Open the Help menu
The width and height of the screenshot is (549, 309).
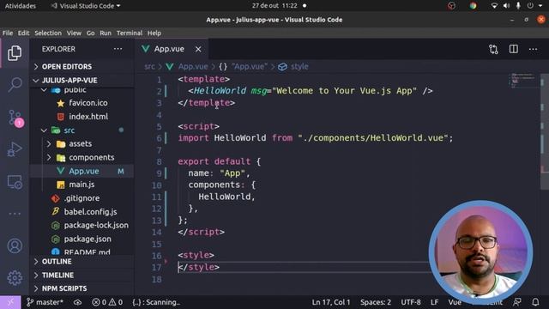pos(154,33)
